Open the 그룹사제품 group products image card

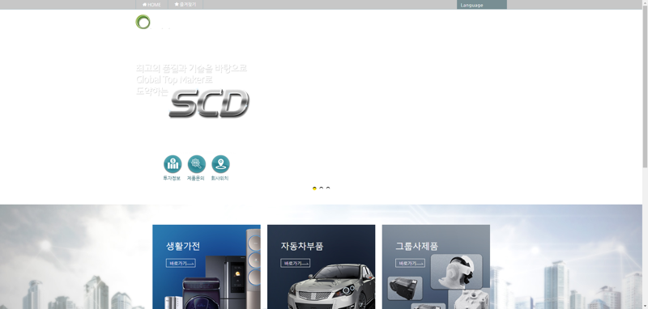pyautogui.click(x=436, y=267)
